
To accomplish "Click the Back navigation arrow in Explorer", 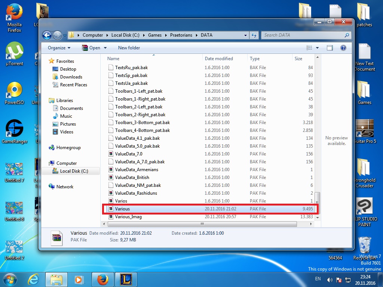I will pos(47,35).
